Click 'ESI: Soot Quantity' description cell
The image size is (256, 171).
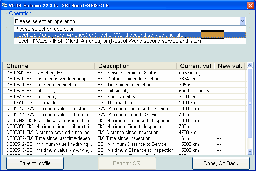[x=116, y=97]
